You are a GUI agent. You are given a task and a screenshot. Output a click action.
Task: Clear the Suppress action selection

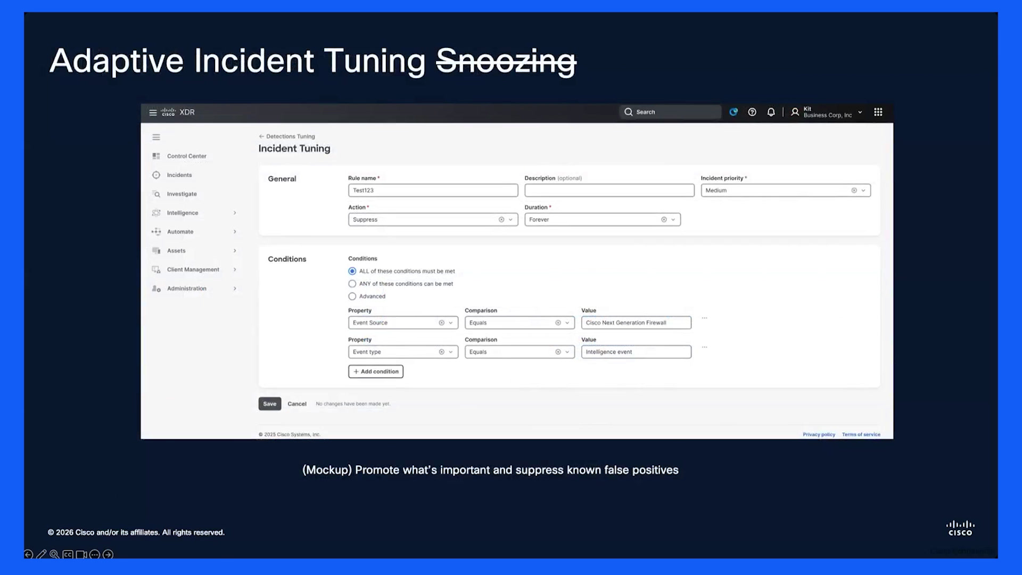point(501,219)
